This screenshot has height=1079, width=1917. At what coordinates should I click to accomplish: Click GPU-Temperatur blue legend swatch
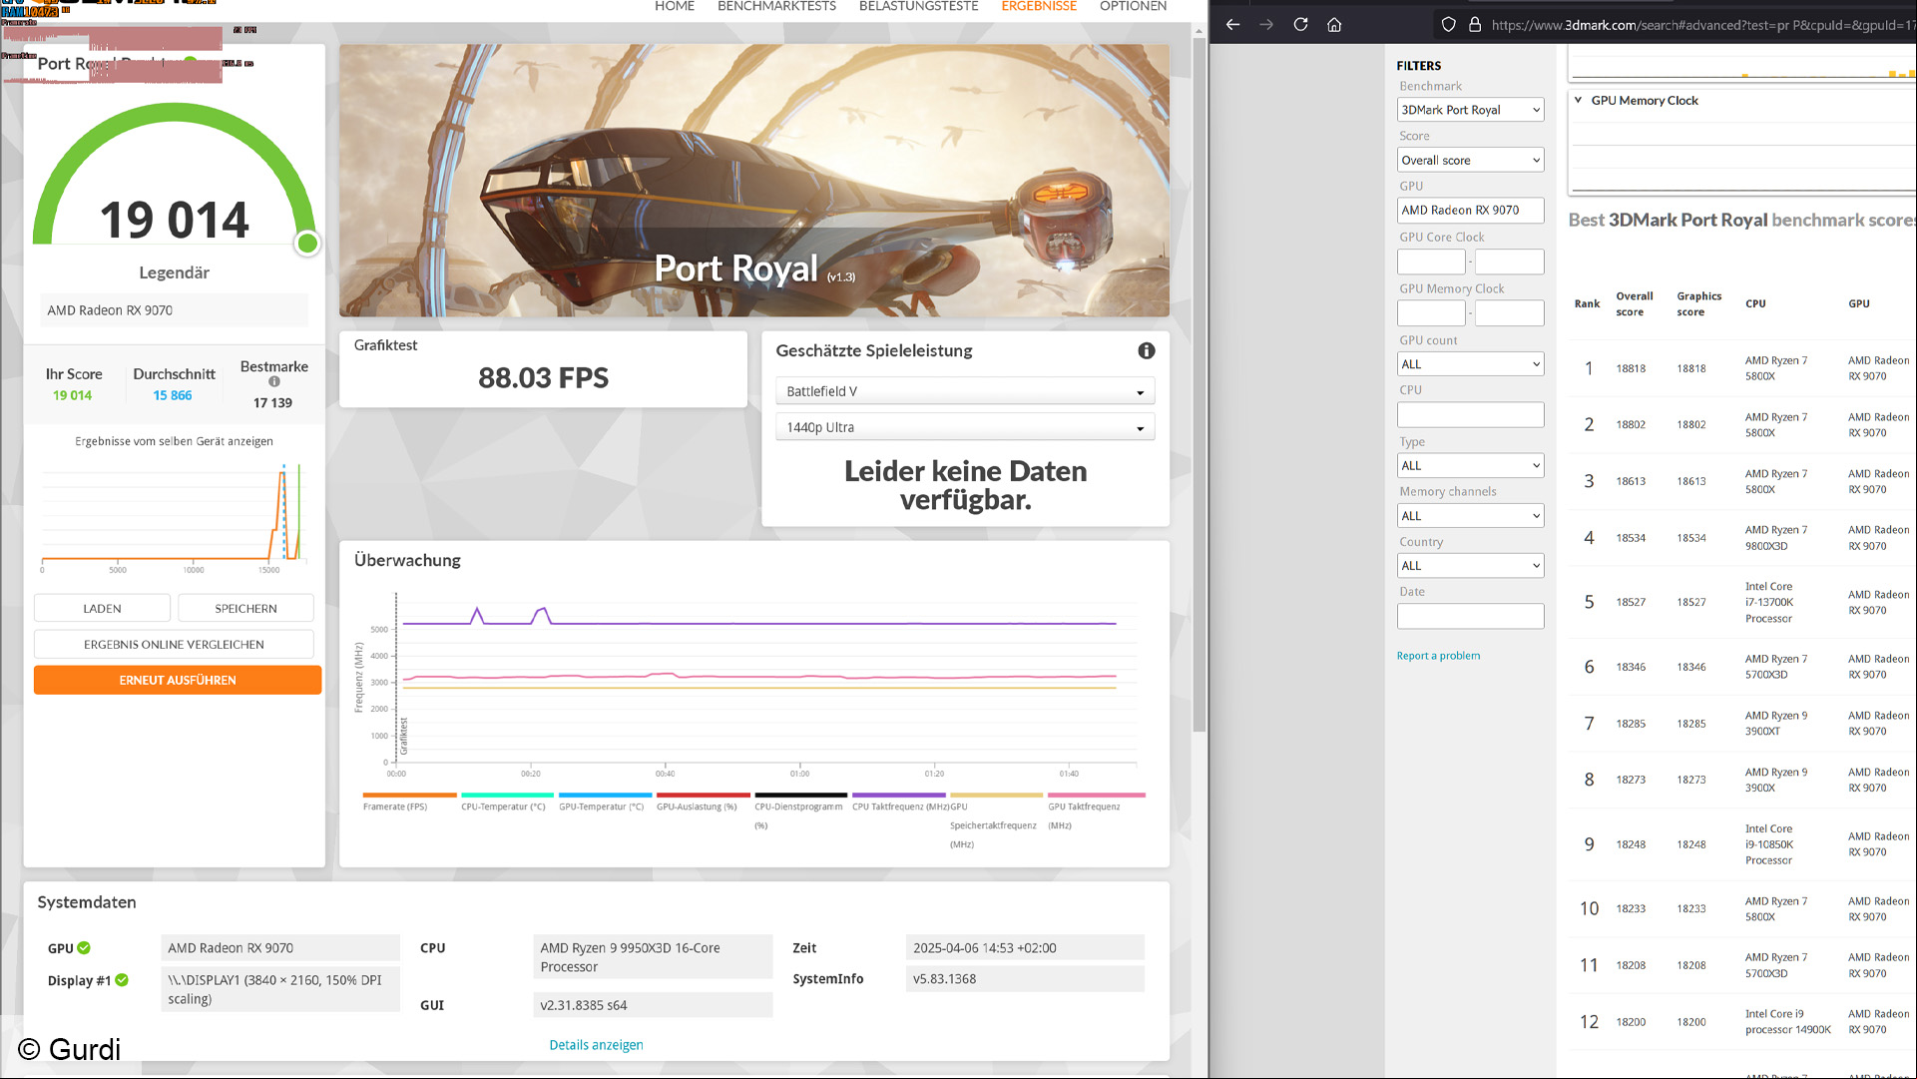[x=605, y=796]
